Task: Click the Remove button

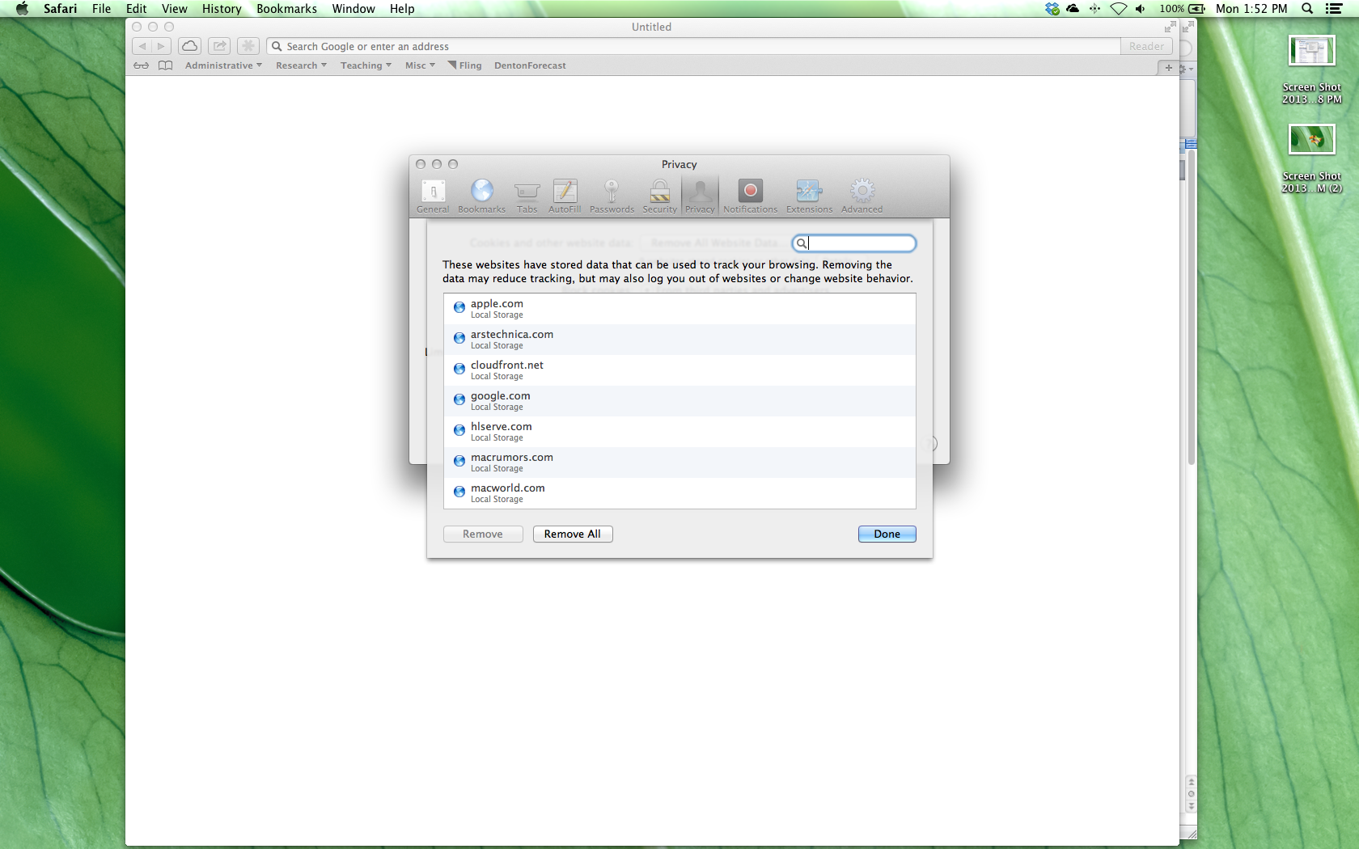Action: 483,534
